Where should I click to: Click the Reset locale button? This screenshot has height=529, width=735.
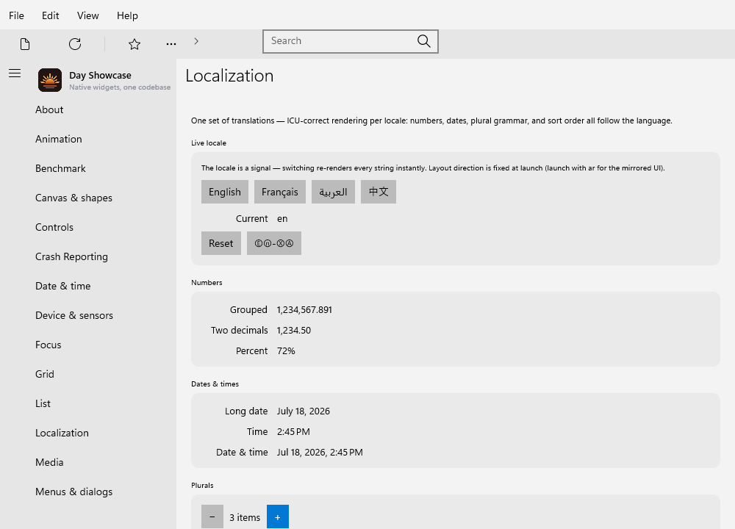click(x=220, y=243)
